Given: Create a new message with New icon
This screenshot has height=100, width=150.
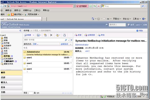Looking at the screenshot, I should (28, 35).
